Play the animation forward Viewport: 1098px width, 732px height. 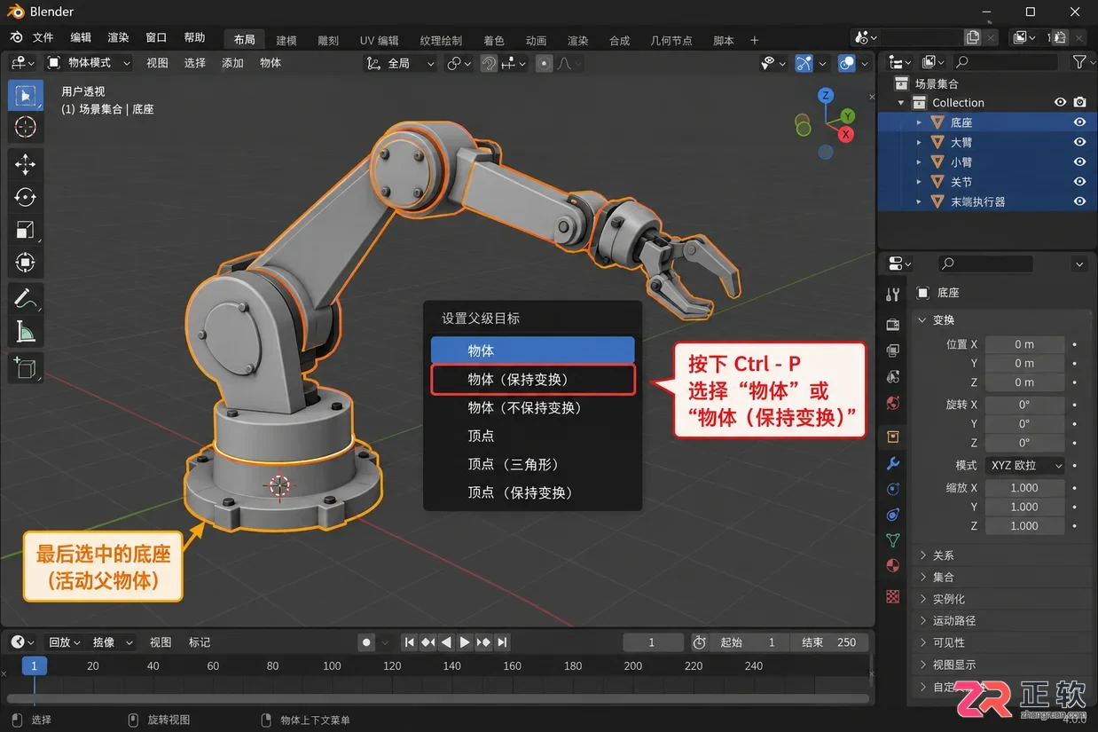coord(465,642)
